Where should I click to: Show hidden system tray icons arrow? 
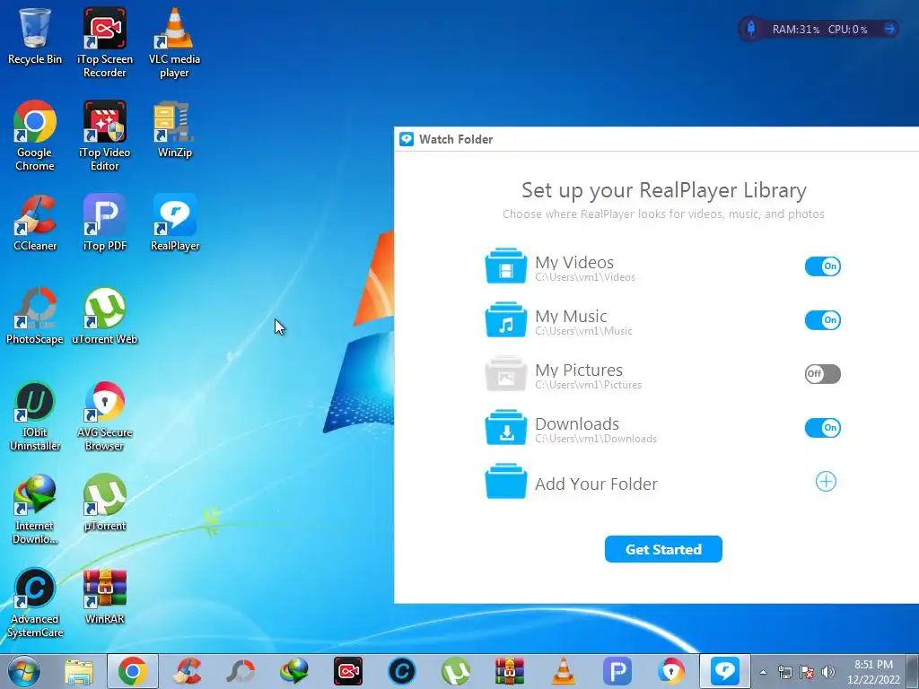click(763, 672)
